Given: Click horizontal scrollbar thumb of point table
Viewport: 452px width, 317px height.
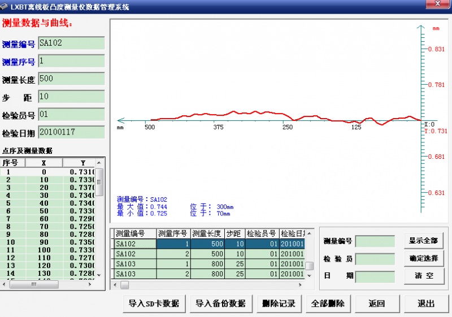Looking at the screenshot, I should tap(34, 284).
